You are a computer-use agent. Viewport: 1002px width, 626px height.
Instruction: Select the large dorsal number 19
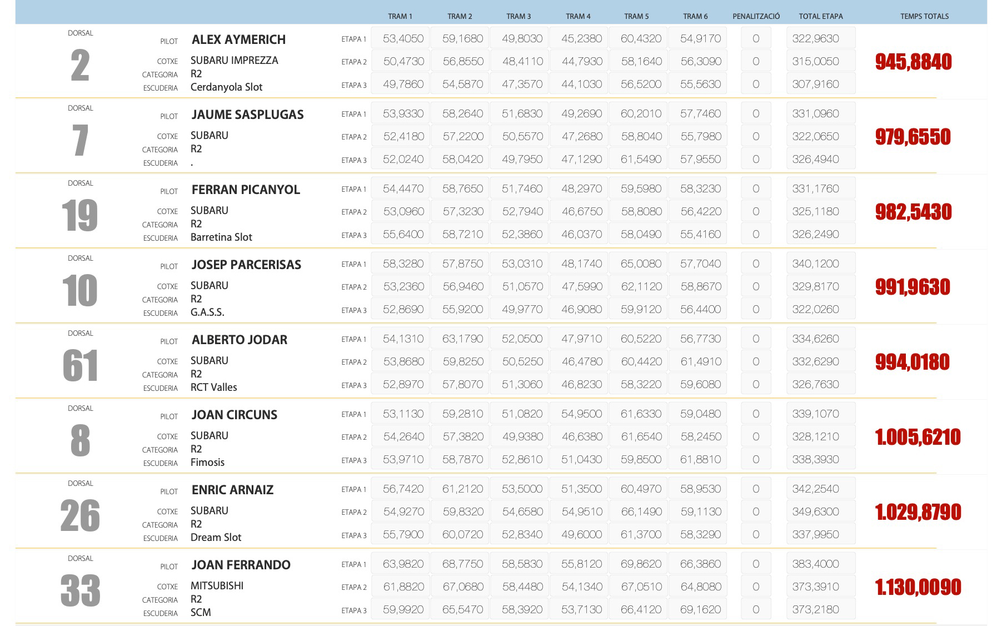click(80, 216)
